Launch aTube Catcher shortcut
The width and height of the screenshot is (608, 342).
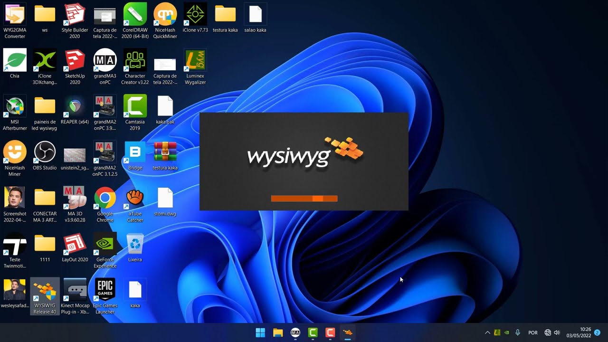[x=135, y=205]
